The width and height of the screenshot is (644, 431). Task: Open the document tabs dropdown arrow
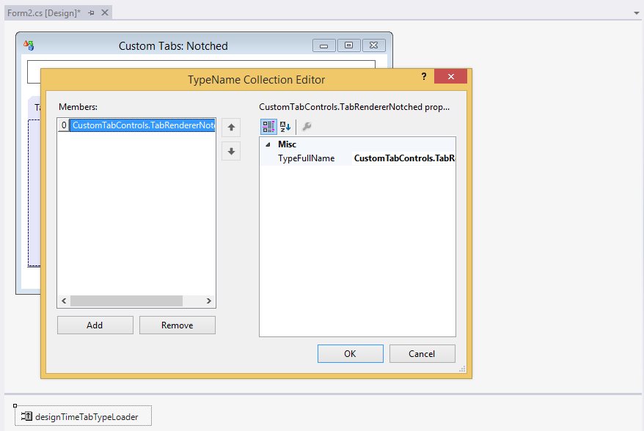click(636, 13)
